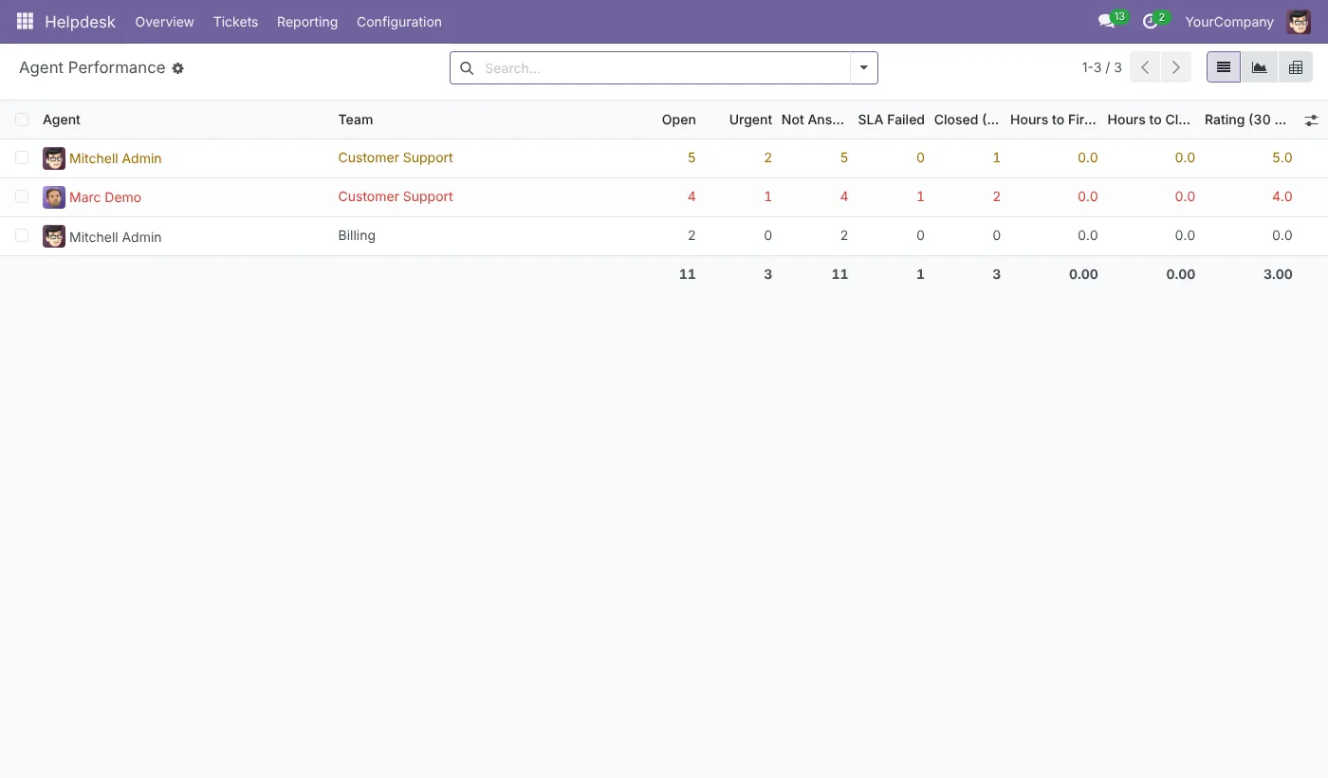Sort by the Open column header
This screenshot has width=1328, height=778.
point(679,120)
